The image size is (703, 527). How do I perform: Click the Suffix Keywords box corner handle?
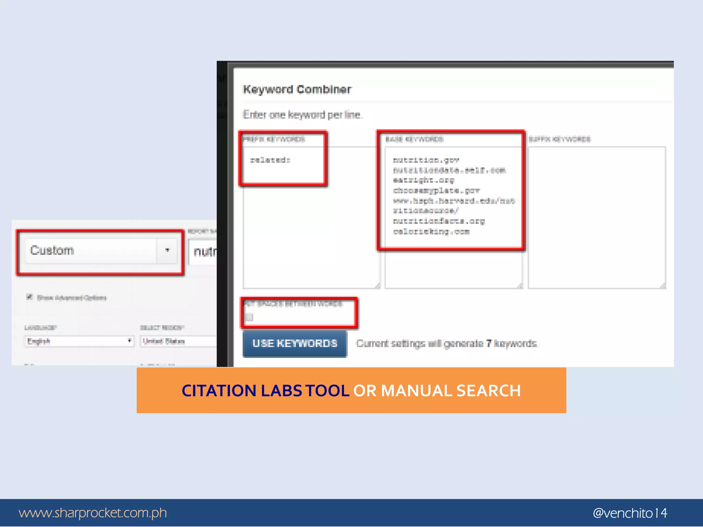click(x=663, y=286)
